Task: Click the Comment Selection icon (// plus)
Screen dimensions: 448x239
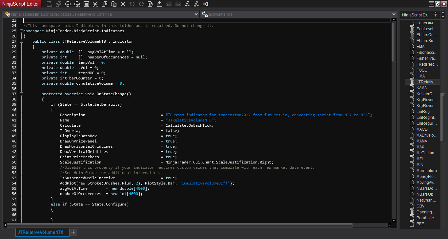Action: click(187, 4)
